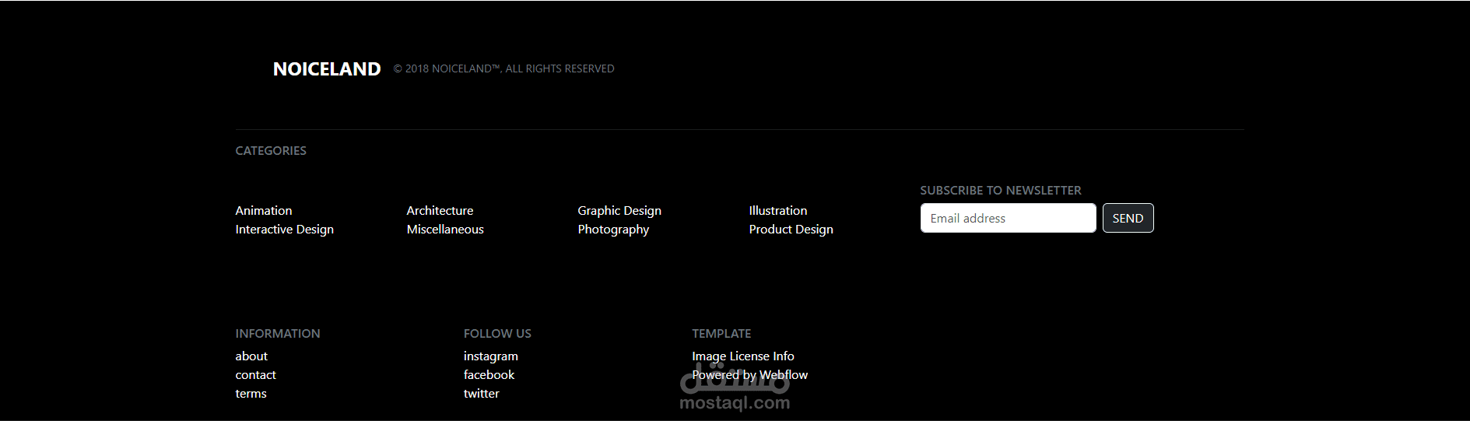Go to the Architecture category
Image resolution: width=1470 pixels, height=421 pixels.
click(440, 210)
